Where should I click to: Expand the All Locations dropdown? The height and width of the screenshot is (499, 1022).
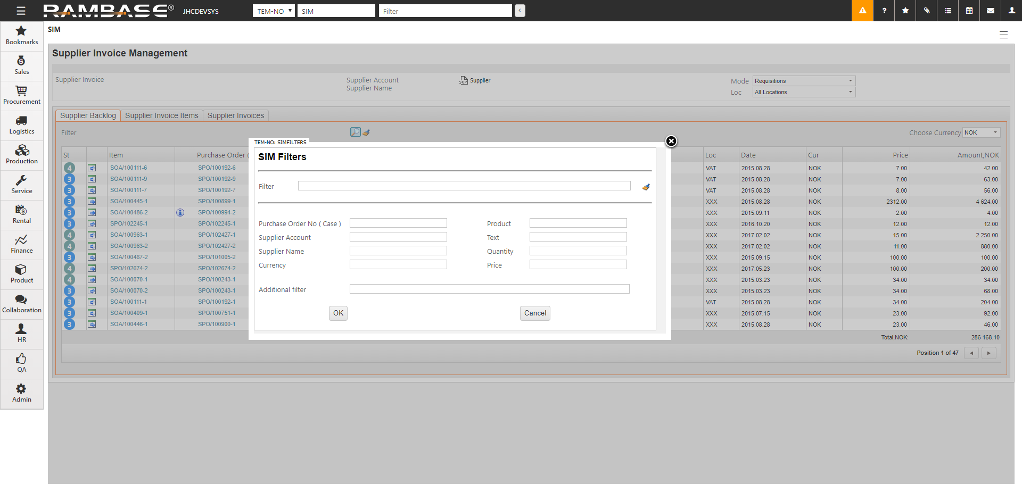pos(804,92)
